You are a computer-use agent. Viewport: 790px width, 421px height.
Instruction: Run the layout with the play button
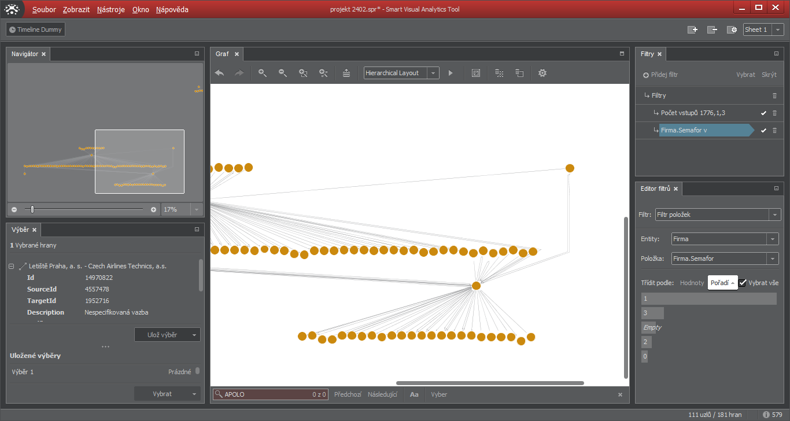(451, 73)
